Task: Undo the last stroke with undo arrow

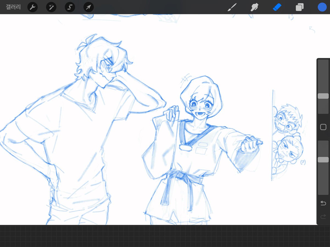Action: click(323, 203)
